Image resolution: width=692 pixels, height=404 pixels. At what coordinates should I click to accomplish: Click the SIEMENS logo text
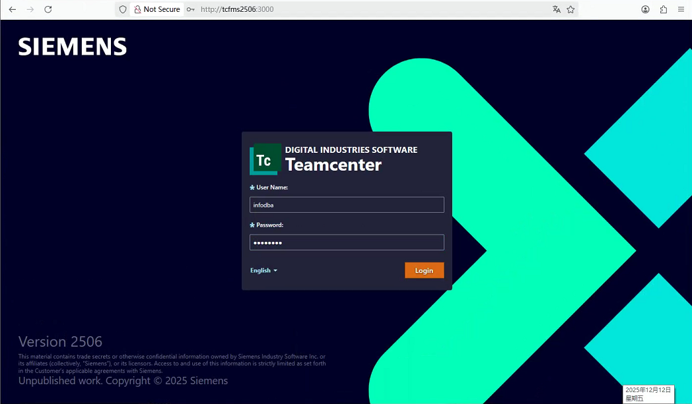coord(73,47)
